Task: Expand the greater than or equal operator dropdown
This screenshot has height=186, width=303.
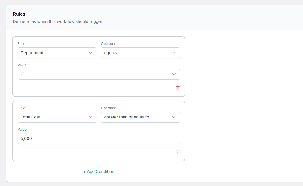Action: tap(140, 117)
